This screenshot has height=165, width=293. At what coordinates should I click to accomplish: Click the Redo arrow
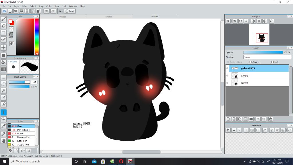53,11
